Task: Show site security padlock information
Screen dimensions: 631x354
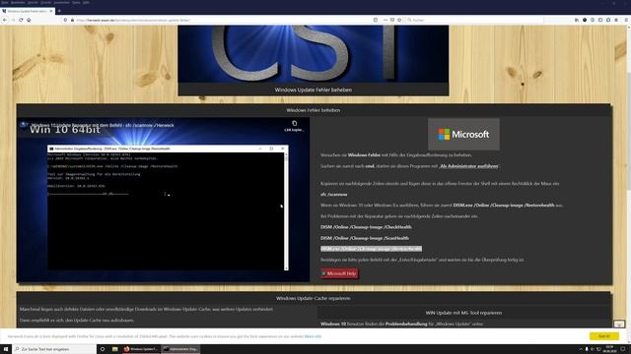Action: click(72, 20)
